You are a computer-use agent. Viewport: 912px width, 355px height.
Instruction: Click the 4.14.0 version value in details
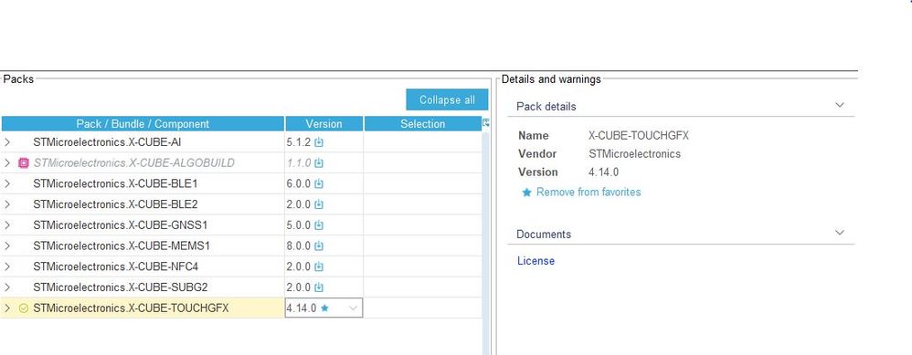pyautogui.click(x=603, y=172)
